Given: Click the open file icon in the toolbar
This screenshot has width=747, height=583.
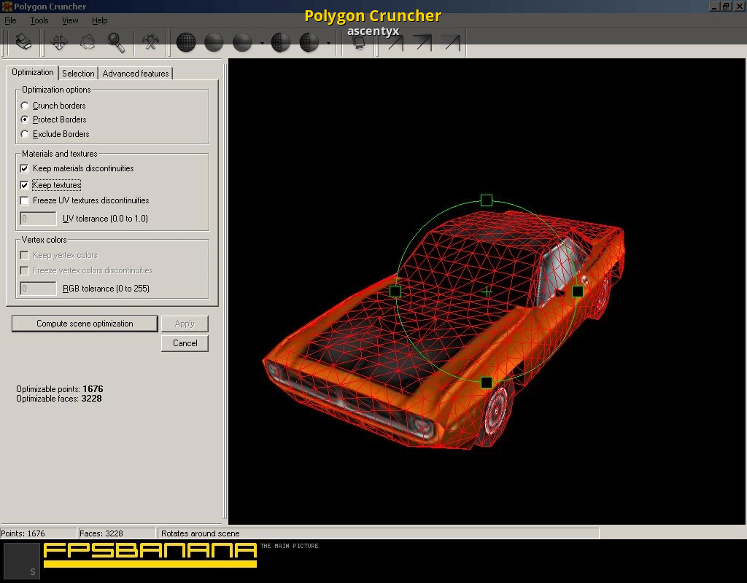Looking at the screenshot, I should click(24, 42).
